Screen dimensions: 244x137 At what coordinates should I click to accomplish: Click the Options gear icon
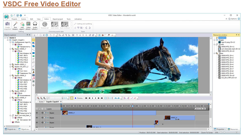229,19
